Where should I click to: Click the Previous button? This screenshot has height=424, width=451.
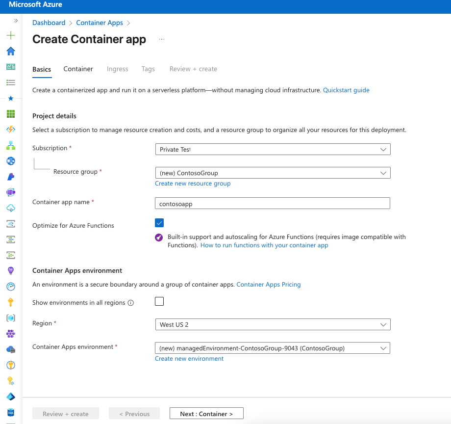(134, 414)
